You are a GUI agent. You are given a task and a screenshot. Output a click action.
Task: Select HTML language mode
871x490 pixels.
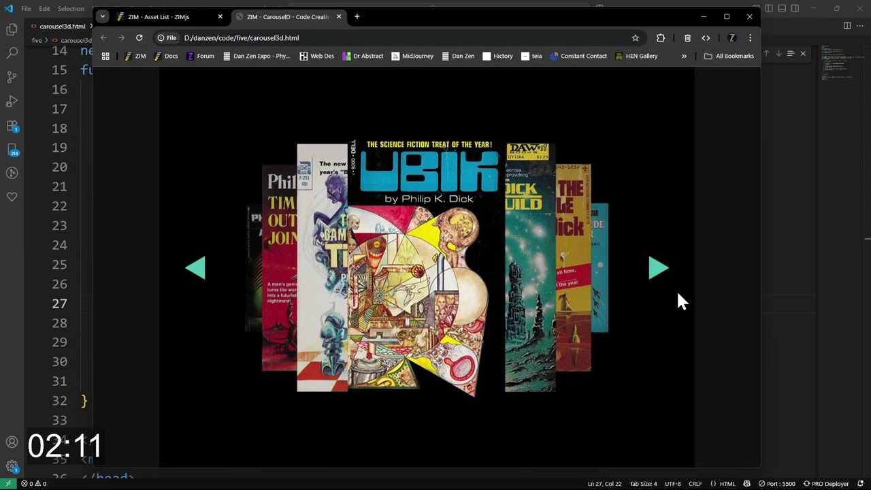click(x=727, y=484)
